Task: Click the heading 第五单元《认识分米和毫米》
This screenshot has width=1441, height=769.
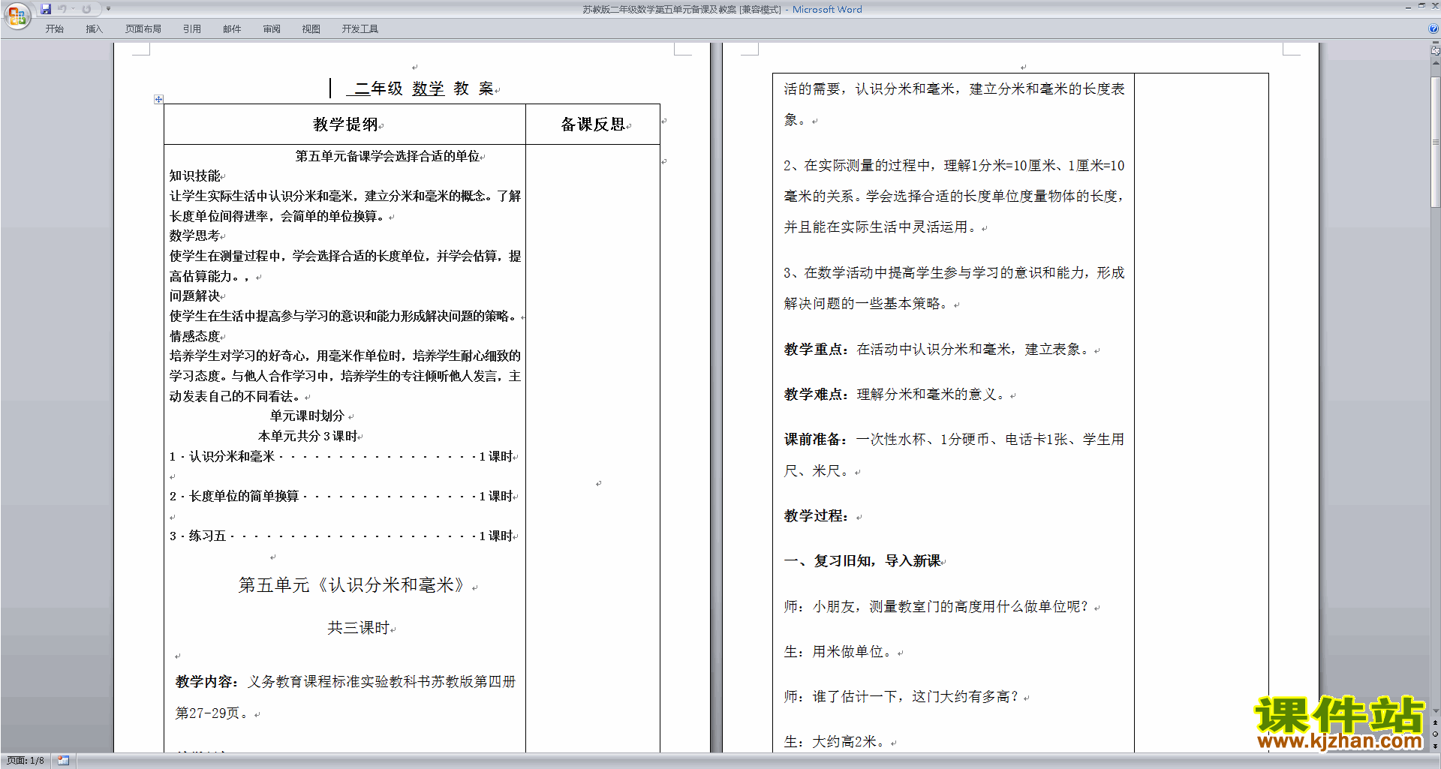Action: [351, 585]
